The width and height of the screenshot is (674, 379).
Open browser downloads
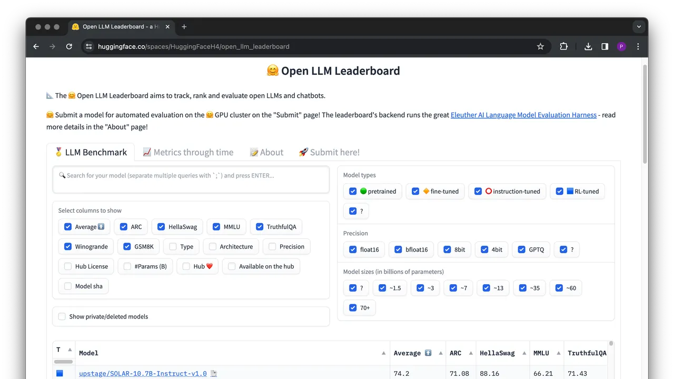point(588,46)
